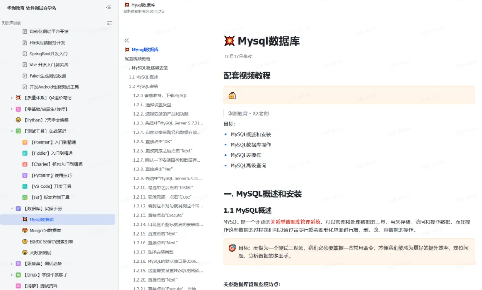Click the 大数据测试 globe icon
The height and width of the screenshot is (290, 482).
(25, 253)
